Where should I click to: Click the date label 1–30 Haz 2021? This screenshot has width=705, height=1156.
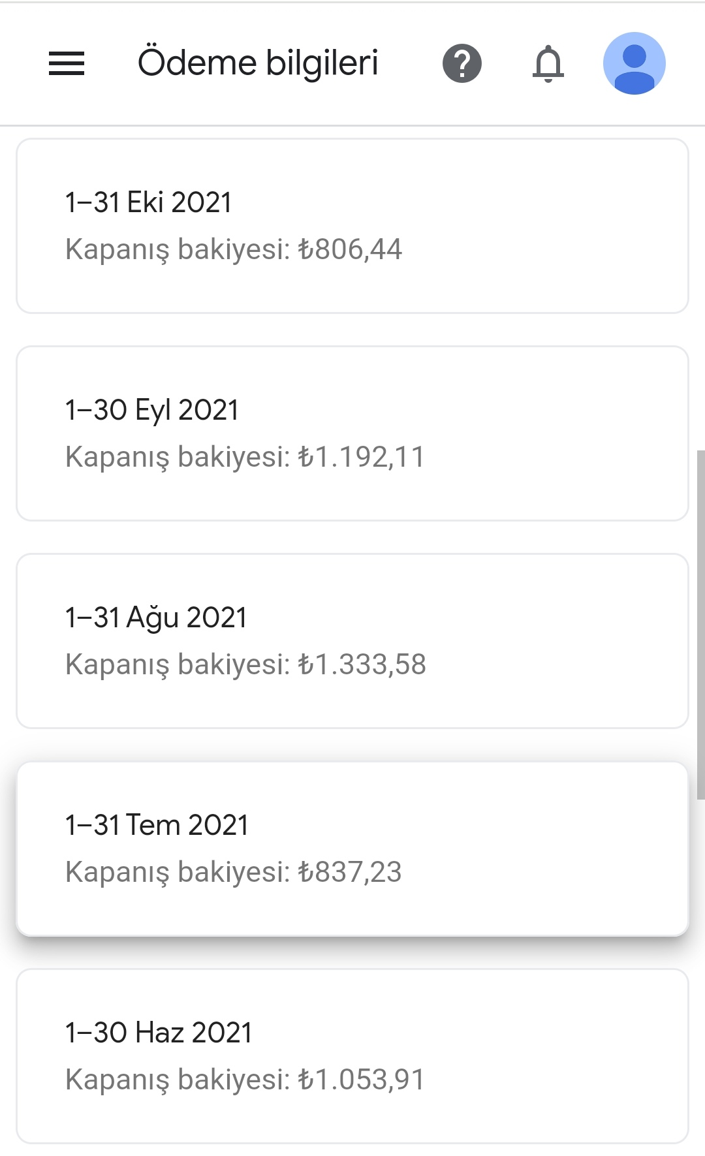(x=159, y=1033)
